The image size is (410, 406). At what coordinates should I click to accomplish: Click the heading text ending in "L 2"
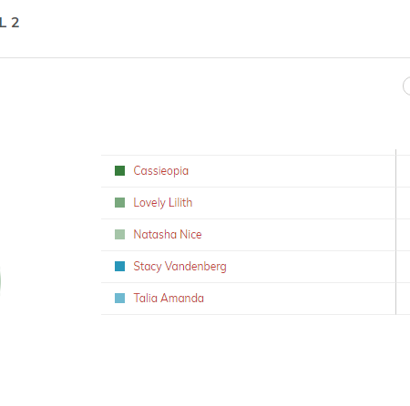pos(9,23)
